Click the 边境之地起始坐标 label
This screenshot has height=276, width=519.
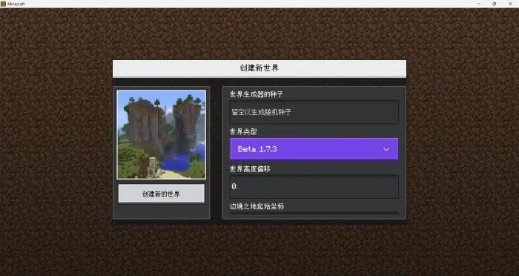tap(257, 206)
